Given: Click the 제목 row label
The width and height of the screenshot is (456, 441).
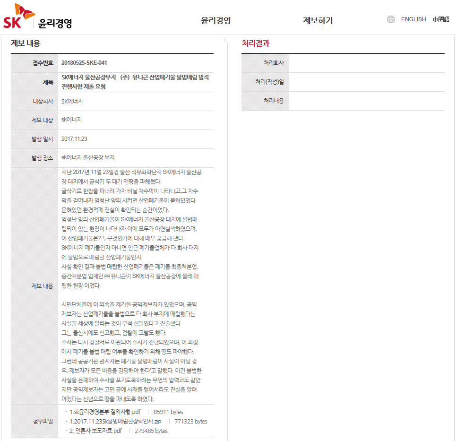Looking at the screenshot, I should (x=48, y=82).
